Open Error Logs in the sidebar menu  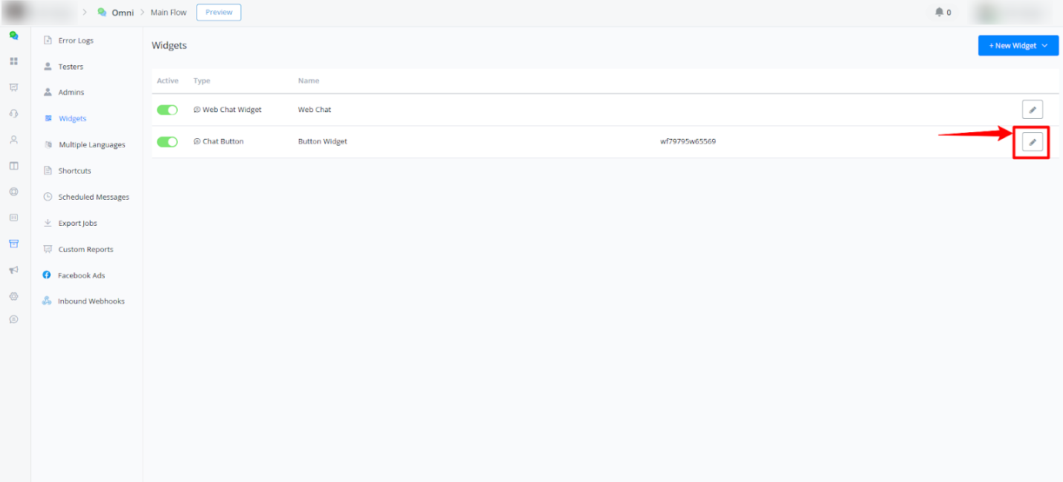coord(76,41)
